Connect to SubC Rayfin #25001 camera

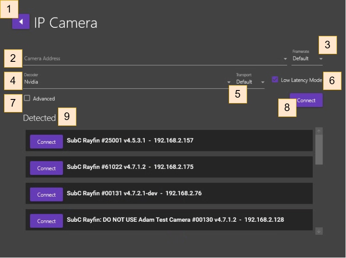click(46, 142)
